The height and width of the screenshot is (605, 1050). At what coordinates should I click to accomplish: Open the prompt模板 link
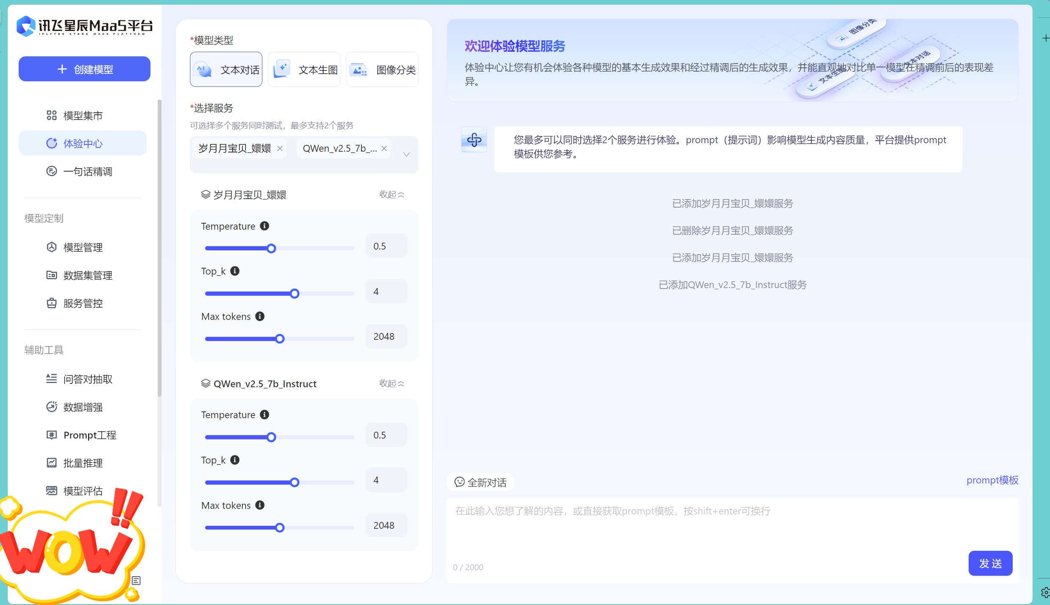[992, 480]
